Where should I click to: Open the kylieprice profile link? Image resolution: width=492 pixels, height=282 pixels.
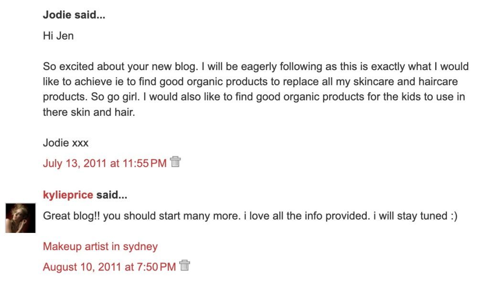coord(68,195)
